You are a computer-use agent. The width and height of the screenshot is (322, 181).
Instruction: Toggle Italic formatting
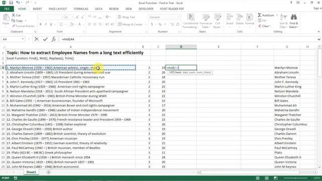pyautogui.click(x=46, y=24)
